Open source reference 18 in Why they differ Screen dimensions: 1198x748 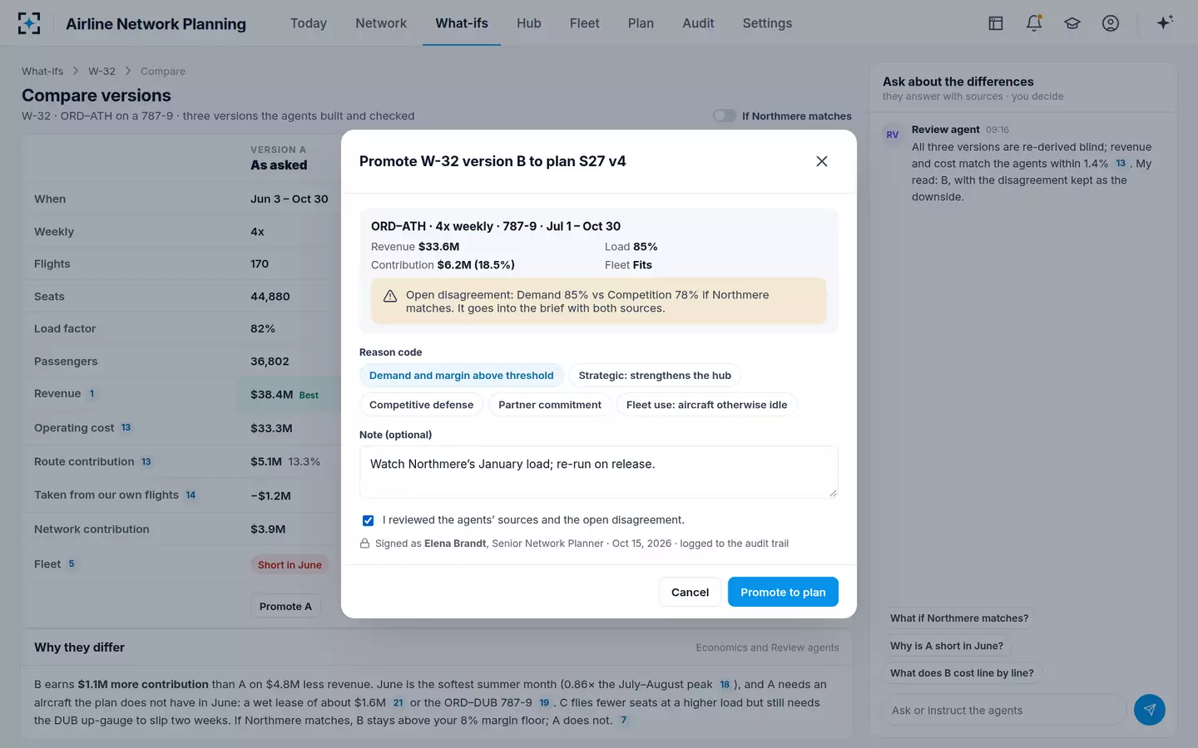click(x=725, y=685)
